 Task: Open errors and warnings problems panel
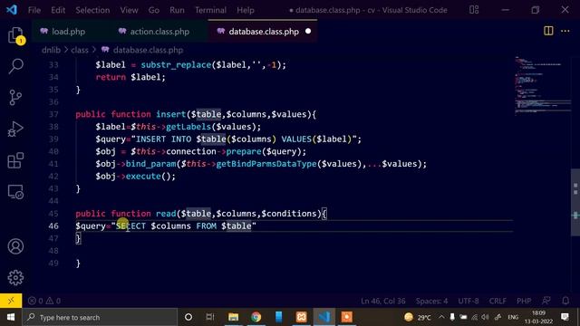tap(44, 301)
